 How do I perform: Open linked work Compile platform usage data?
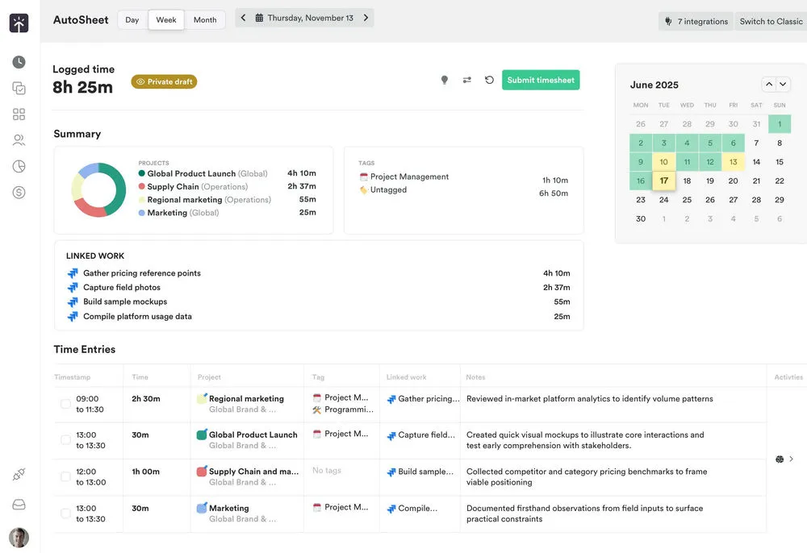point(137,317)
